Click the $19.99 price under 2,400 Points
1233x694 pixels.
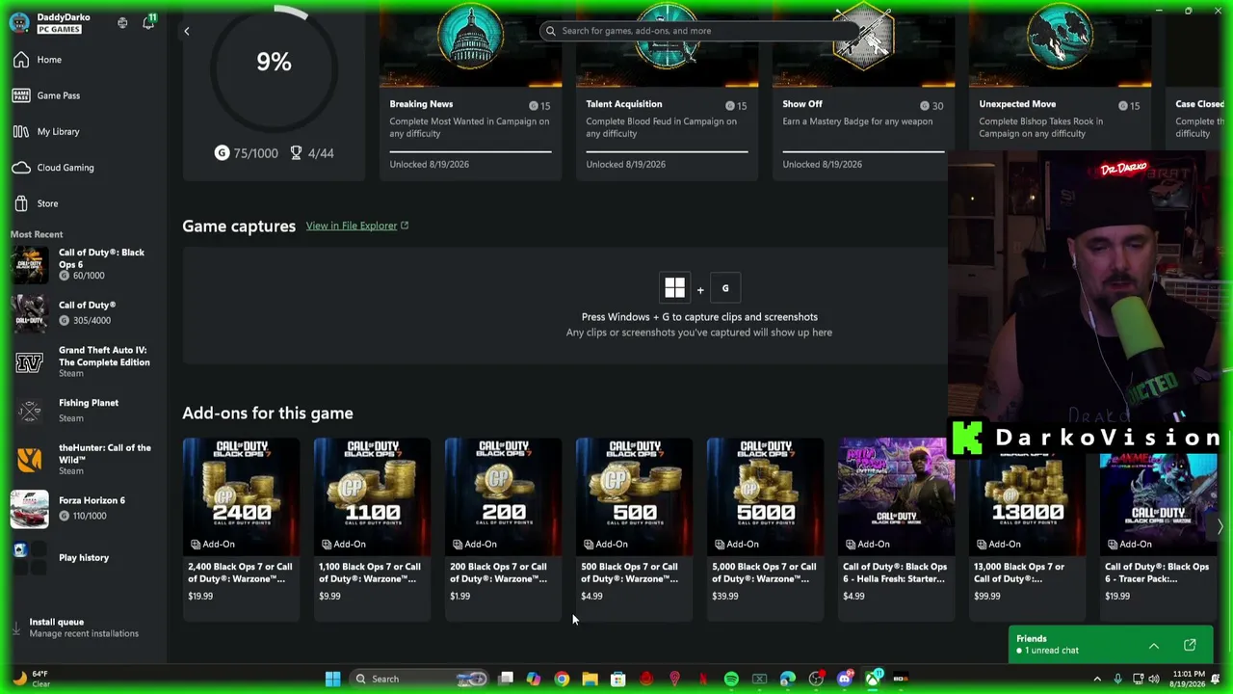coord(200,596)
